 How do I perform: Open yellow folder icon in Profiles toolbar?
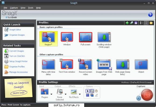151,23
